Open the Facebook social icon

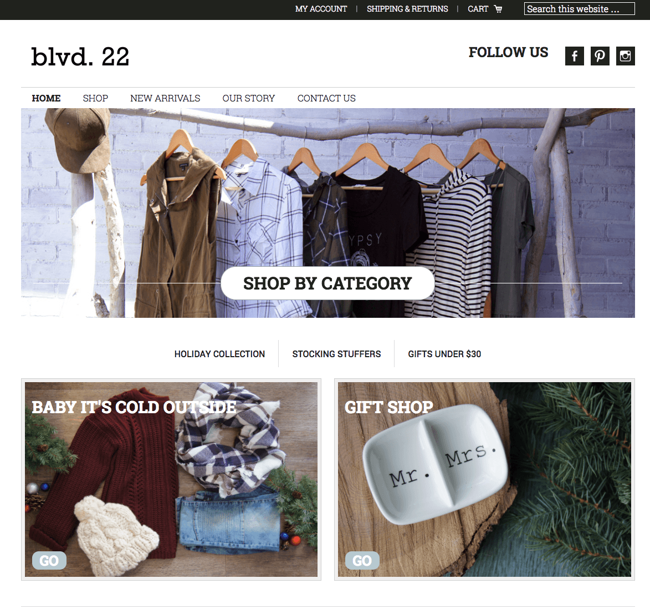(x=574, y=56)
